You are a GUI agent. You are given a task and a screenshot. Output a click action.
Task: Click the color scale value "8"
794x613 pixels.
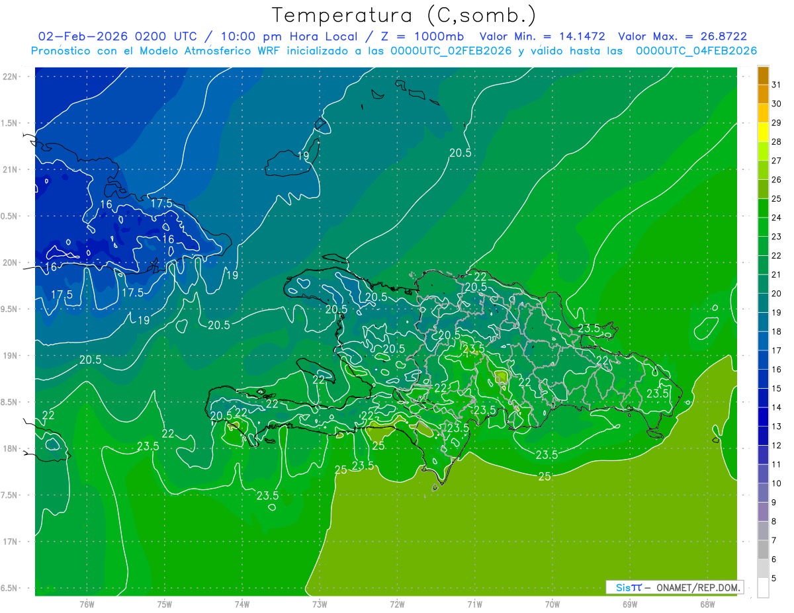775,521
